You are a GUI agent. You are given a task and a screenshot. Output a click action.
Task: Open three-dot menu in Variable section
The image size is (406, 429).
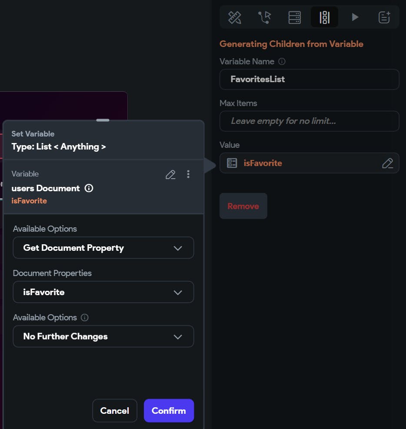click(188, 174)
